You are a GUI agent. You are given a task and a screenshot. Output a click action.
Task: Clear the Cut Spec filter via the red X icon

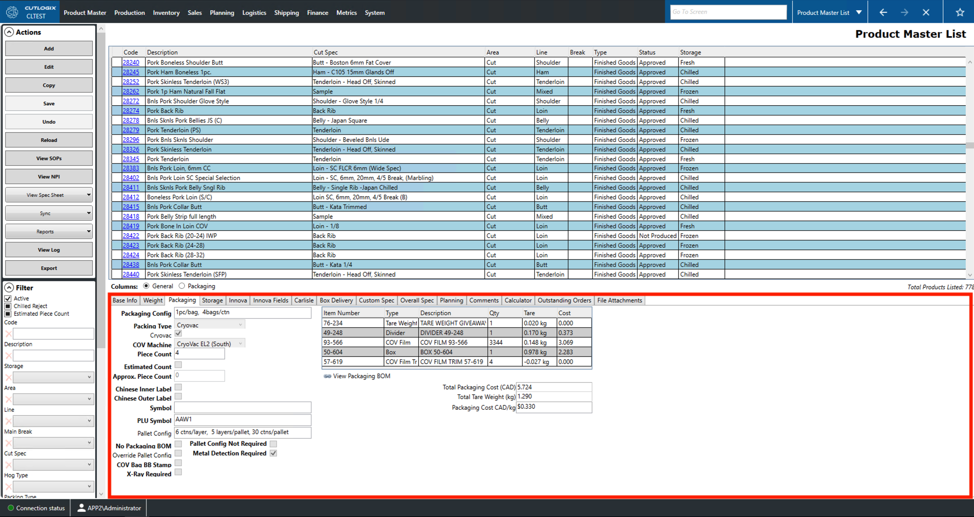click(8, 464)
